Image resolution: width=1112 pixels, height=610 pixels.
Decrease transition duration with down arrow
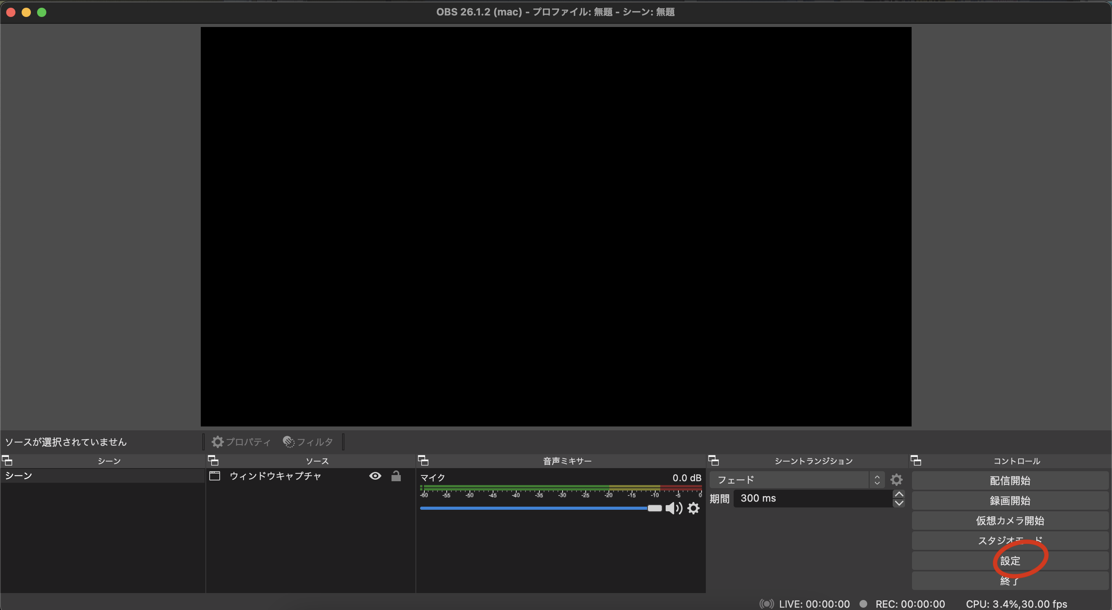899,503
